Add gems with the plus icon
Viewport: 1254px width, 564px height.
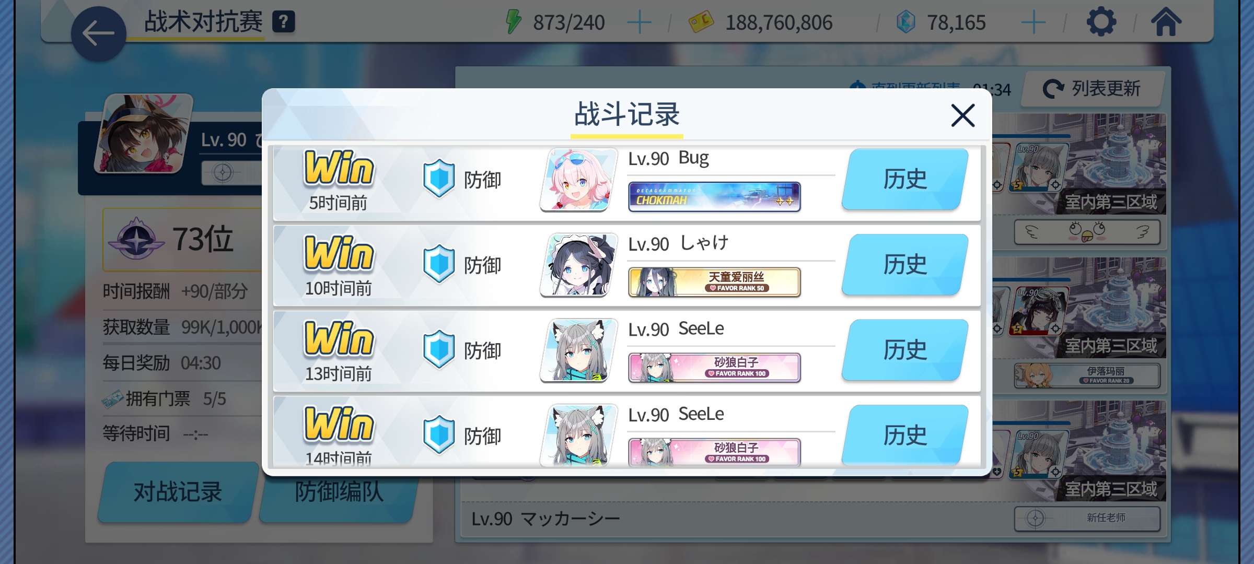click(1033, 23)
